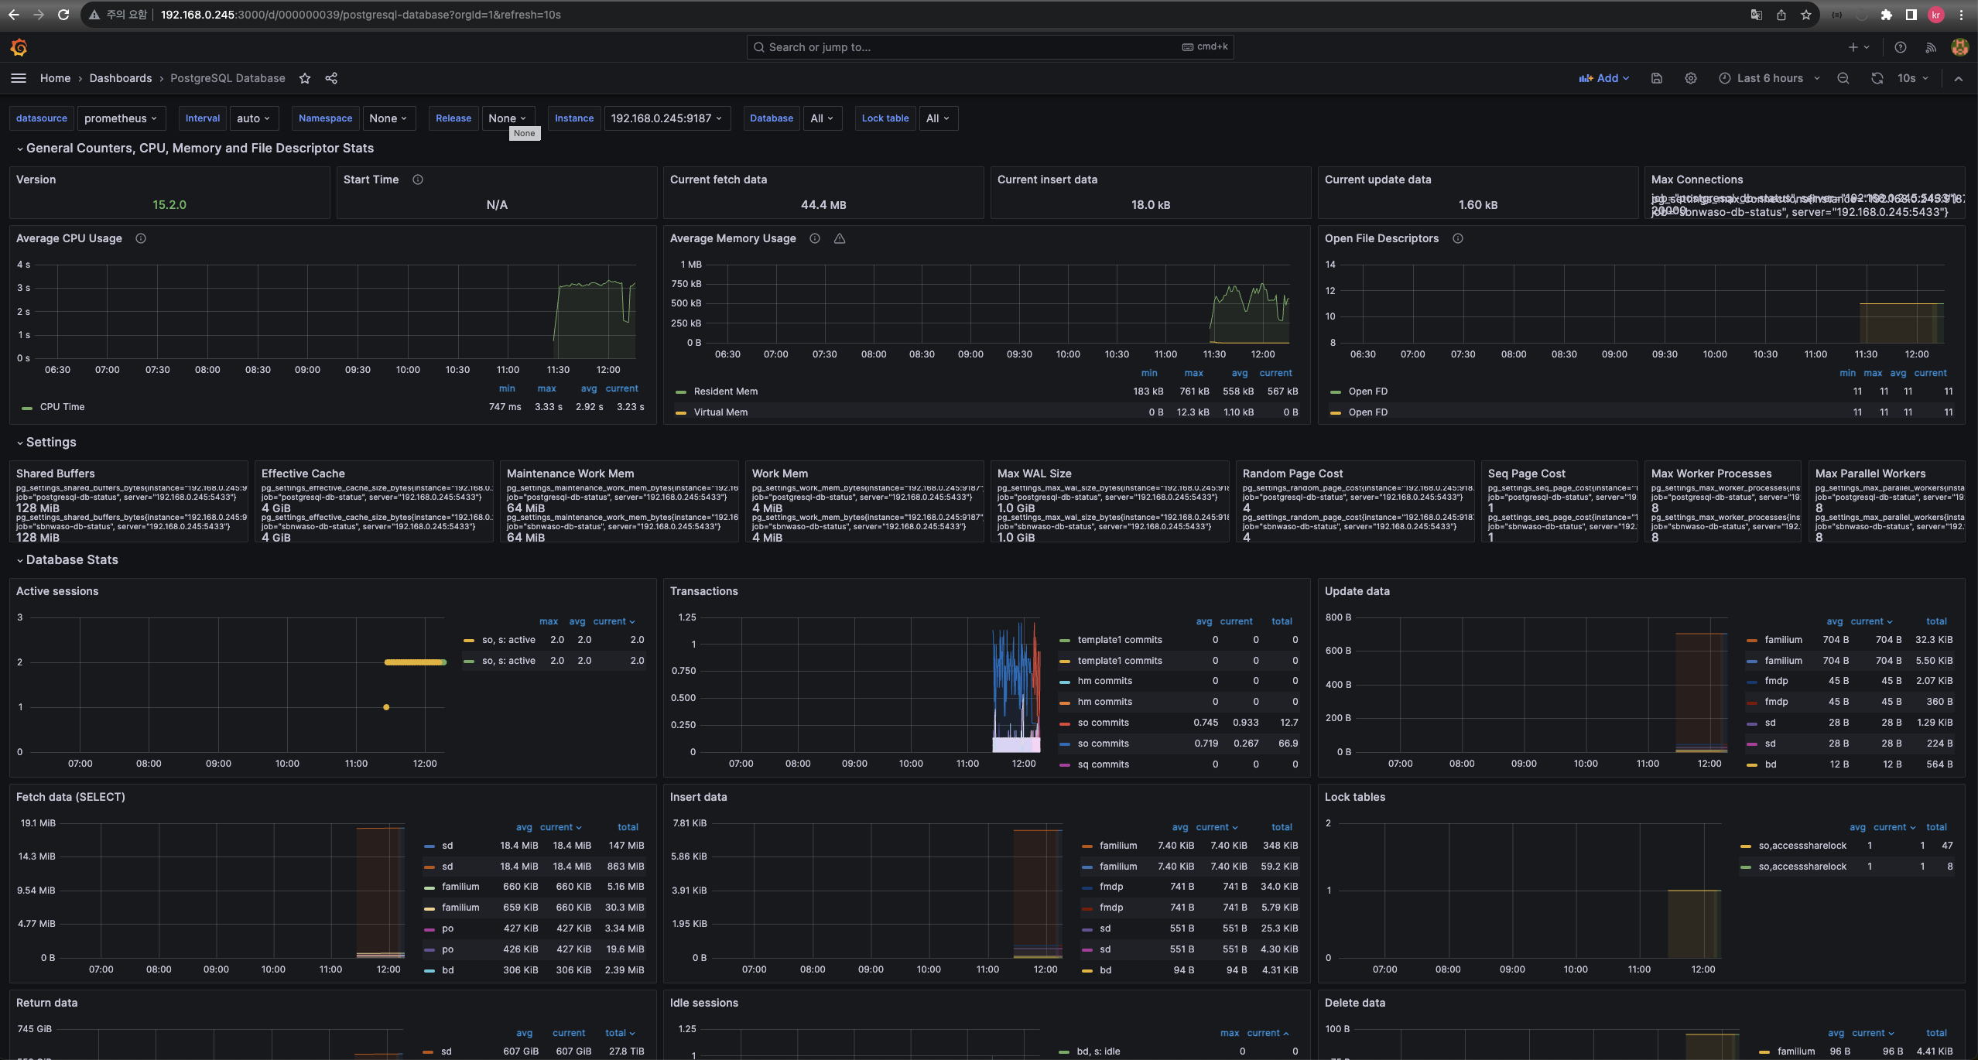Click the share dashboard icon

click(331, 78)
